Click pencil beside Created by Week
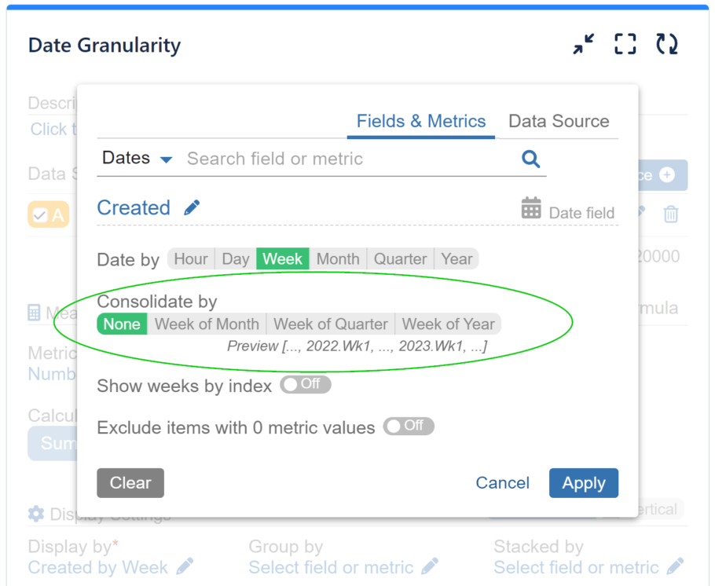The height and width of the screenshot is (586, 715). pyautogui.click(x=185, y=566)
